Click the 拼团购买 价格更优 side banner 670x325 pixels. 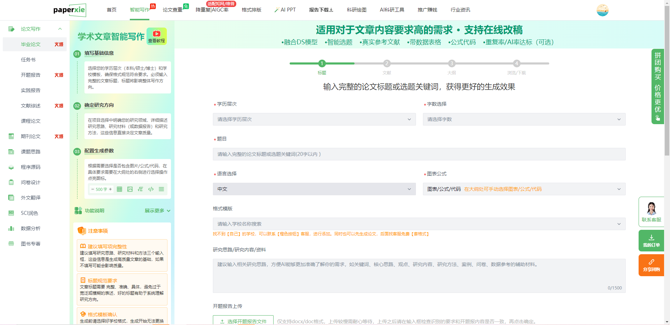tap(657, 86)
